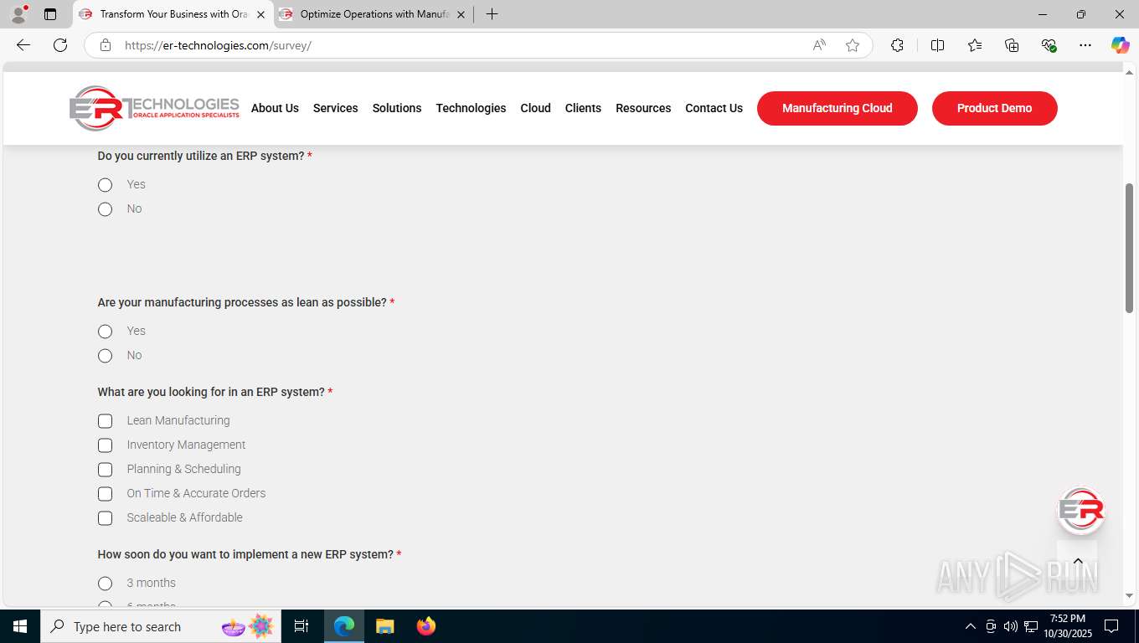The image size is (1139, 643).
Task: Open Cloud menu
Action: 535,108
